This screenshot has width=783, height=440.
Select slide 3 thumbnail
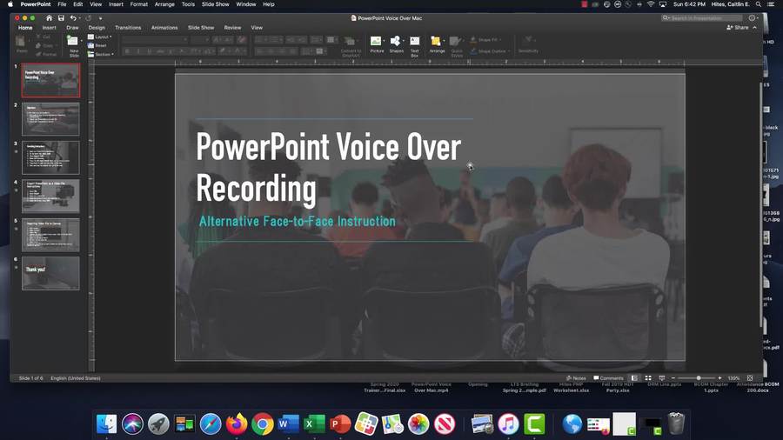pyautogui.click(x=50, y=157)
